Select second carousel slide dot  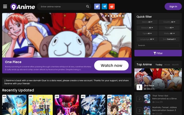(106, 16)
